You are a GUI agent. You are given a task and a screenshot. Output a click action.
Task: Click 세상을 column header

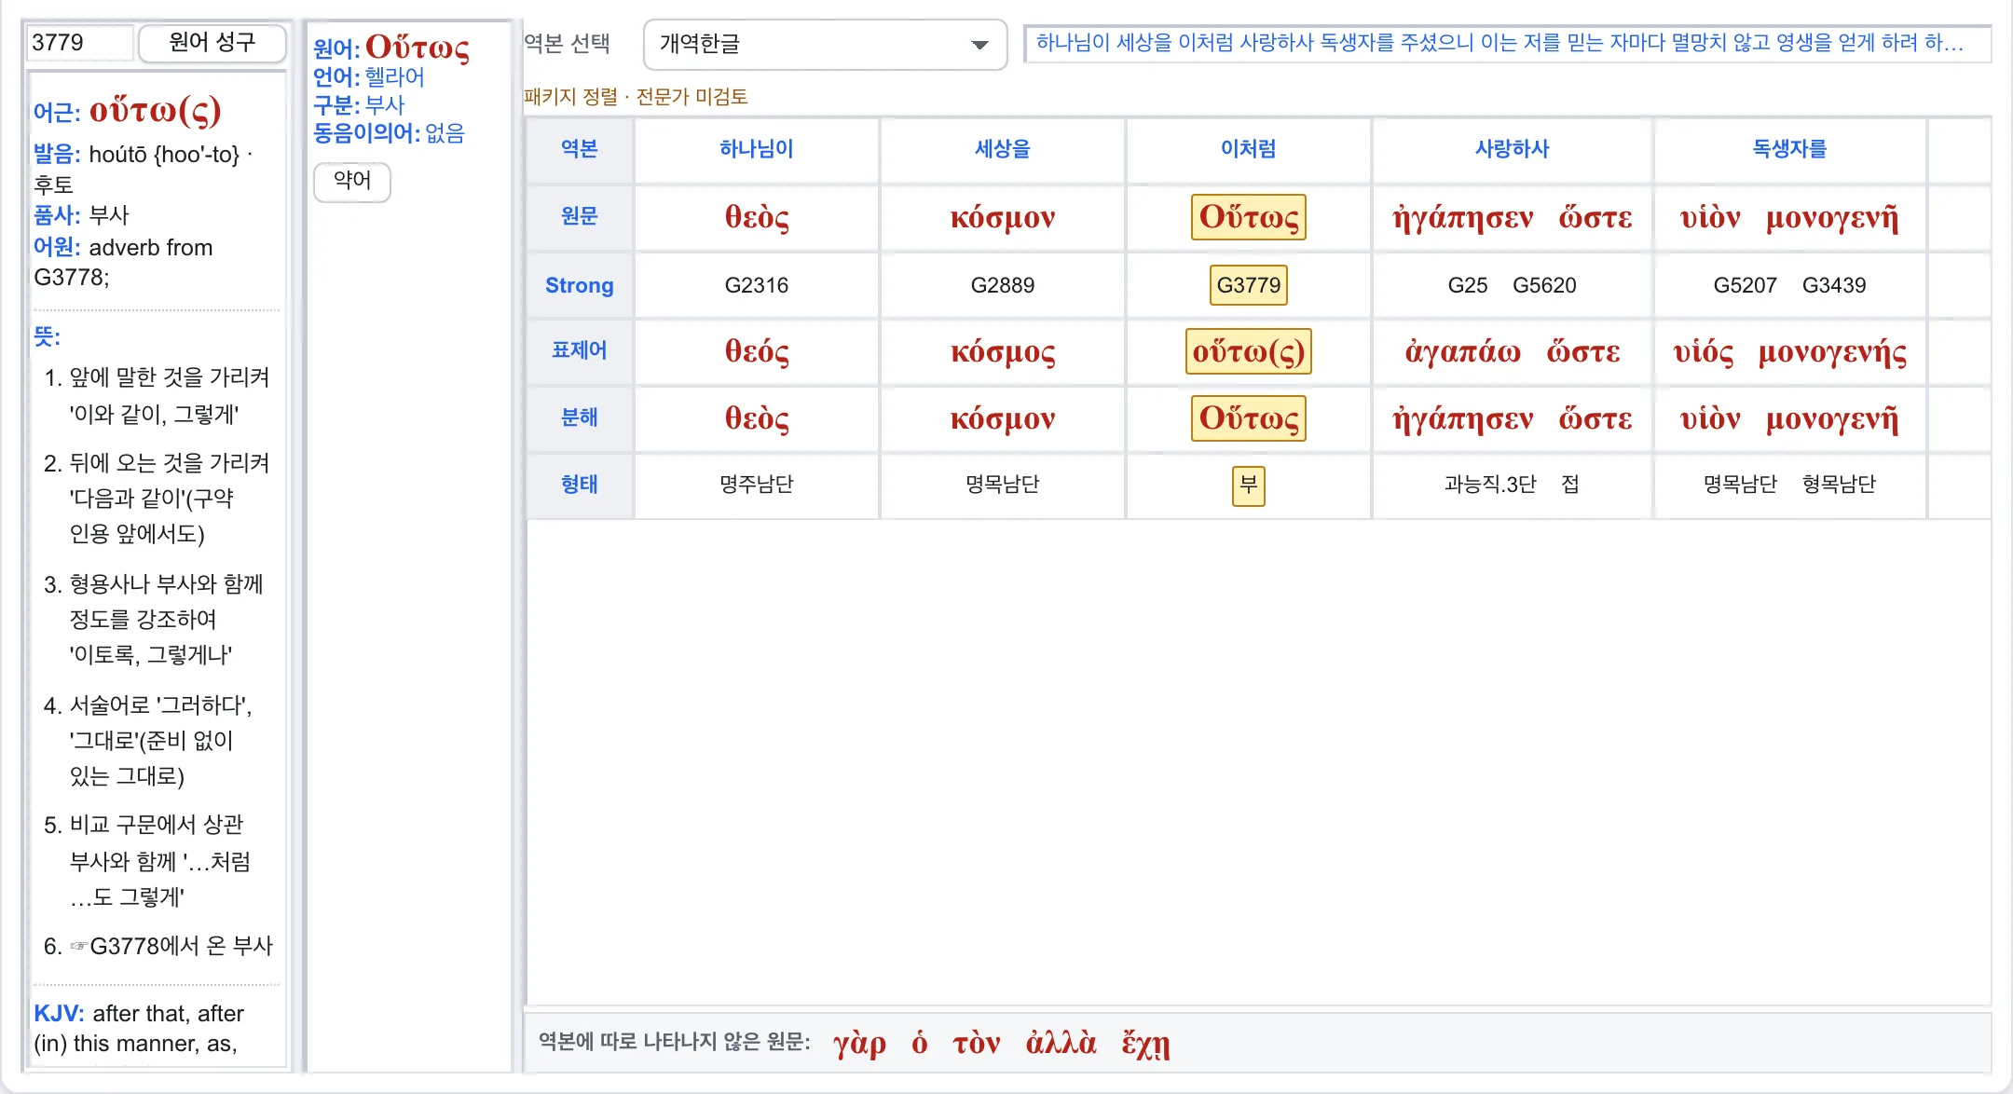coord(1003,149)
